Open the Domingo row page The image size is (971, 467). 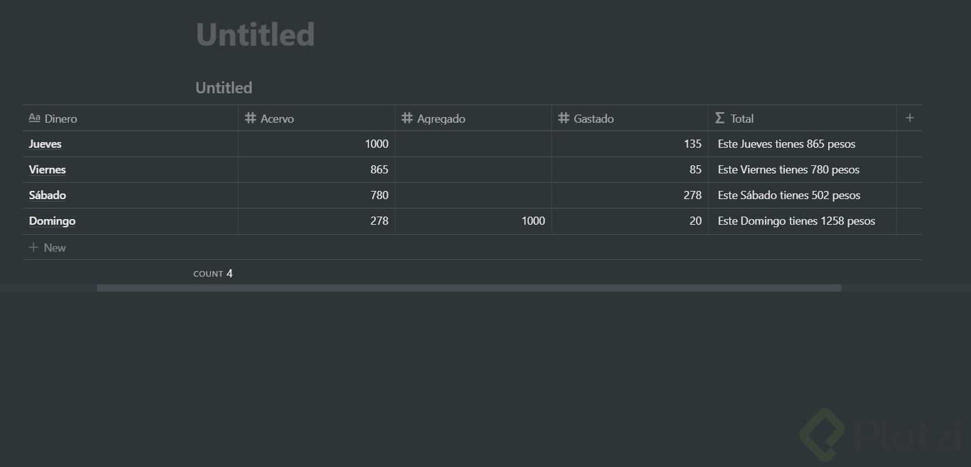52,221
